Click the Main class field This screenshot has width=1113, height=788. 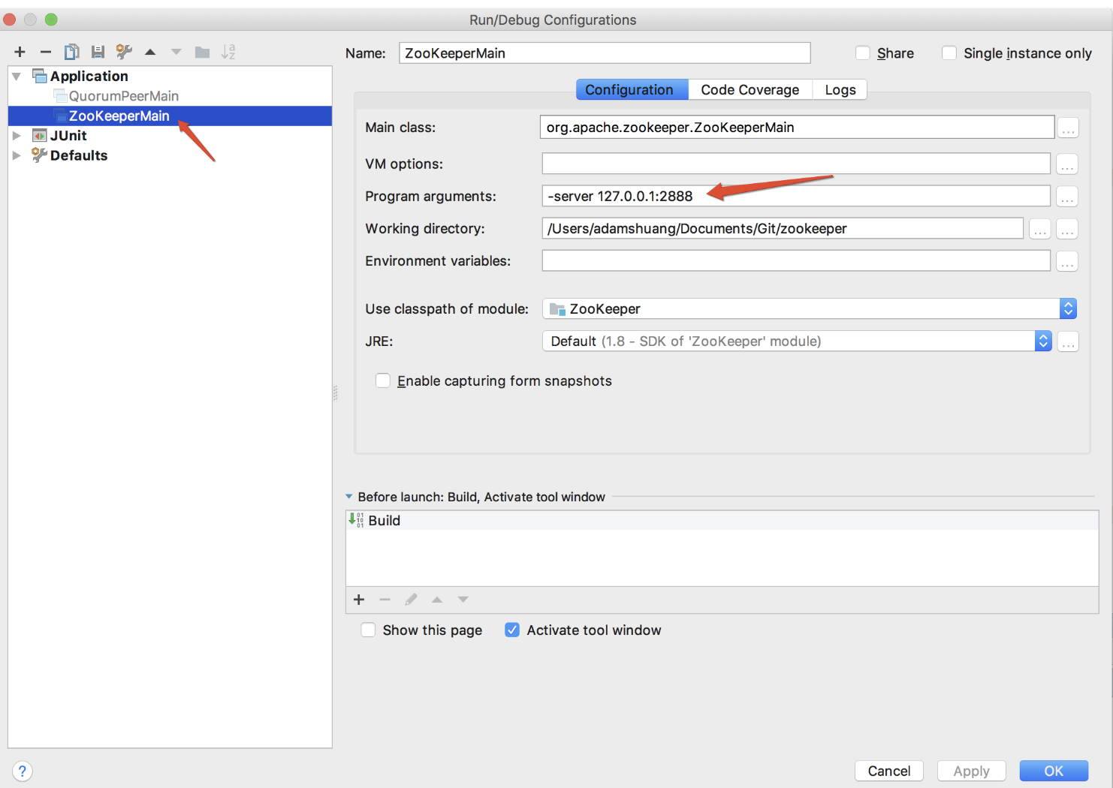pyautogui.click(x=797, y=127)
